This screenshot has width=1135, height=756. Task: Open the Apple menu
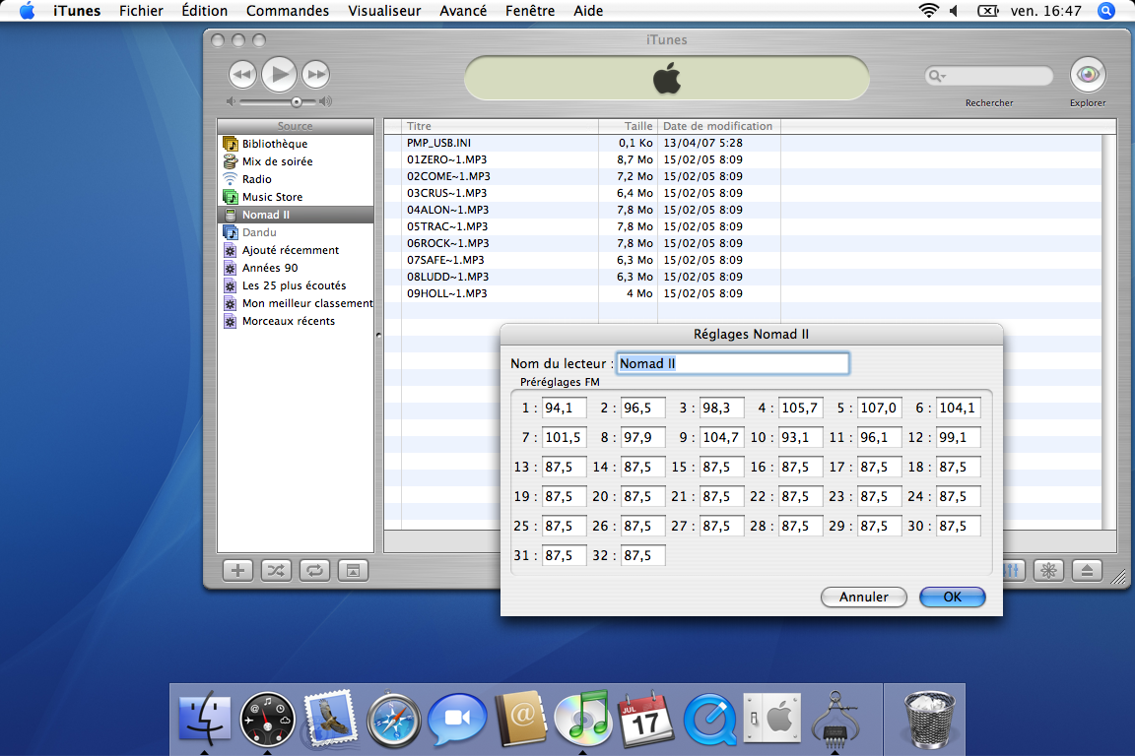(27, 11)
